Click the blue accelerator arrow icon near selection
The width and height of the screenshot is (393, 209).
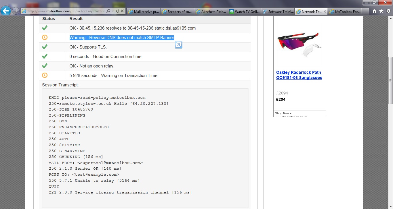coord(179,45)
